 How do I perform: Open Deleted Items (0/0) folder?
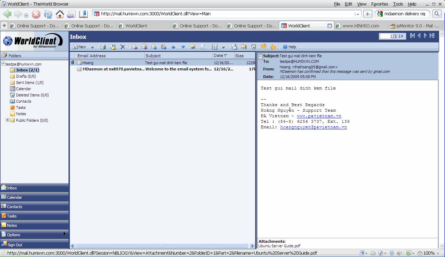coord(29,95)
